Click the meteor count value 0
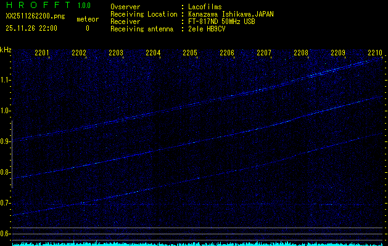388x246 pixels. tap(87, 28)
